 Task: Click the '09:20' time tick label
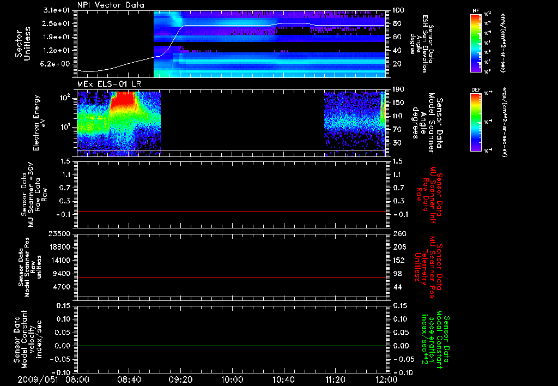[x=180, y=379]
